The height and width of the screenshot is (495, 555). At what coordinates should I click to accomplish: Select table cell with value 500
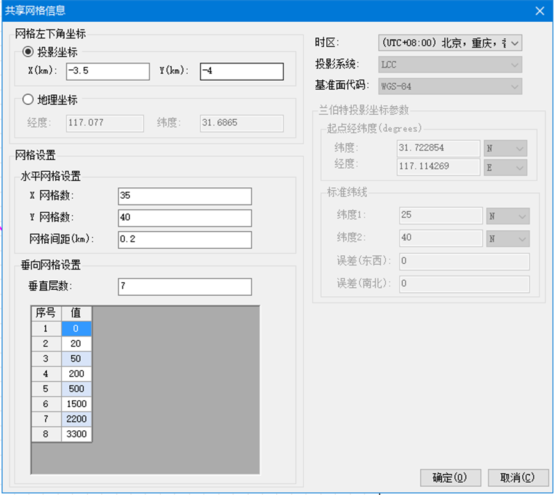pos(76,389)
